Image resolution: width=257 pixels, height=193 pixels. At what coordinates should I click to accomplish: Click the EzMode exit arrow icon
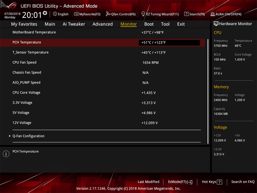[x=190, y=182]
